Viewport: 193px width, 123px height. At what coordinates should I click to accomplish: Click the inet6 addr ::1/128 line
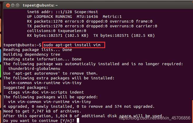(62, 12)
